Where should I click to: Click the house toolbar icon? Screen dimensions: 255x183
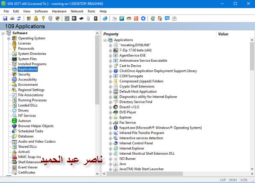(160, 18)
